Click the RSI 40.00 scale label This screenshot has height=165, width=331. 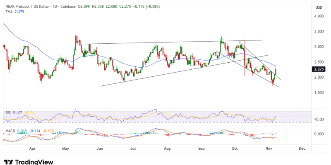coord(318,120)
